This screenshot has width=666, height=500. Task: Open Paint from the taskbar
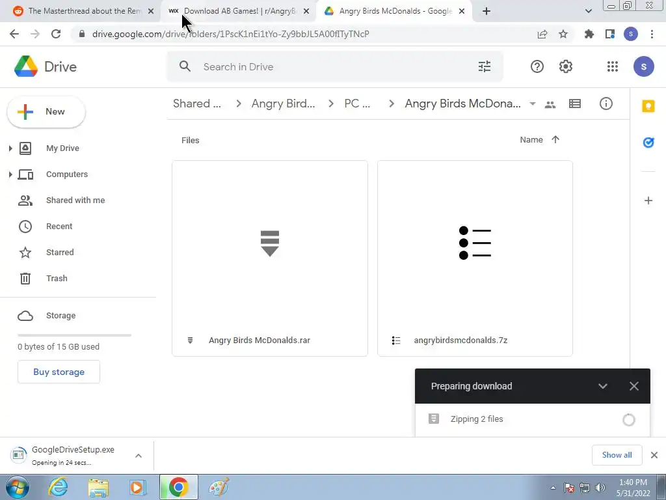point(219,487)
